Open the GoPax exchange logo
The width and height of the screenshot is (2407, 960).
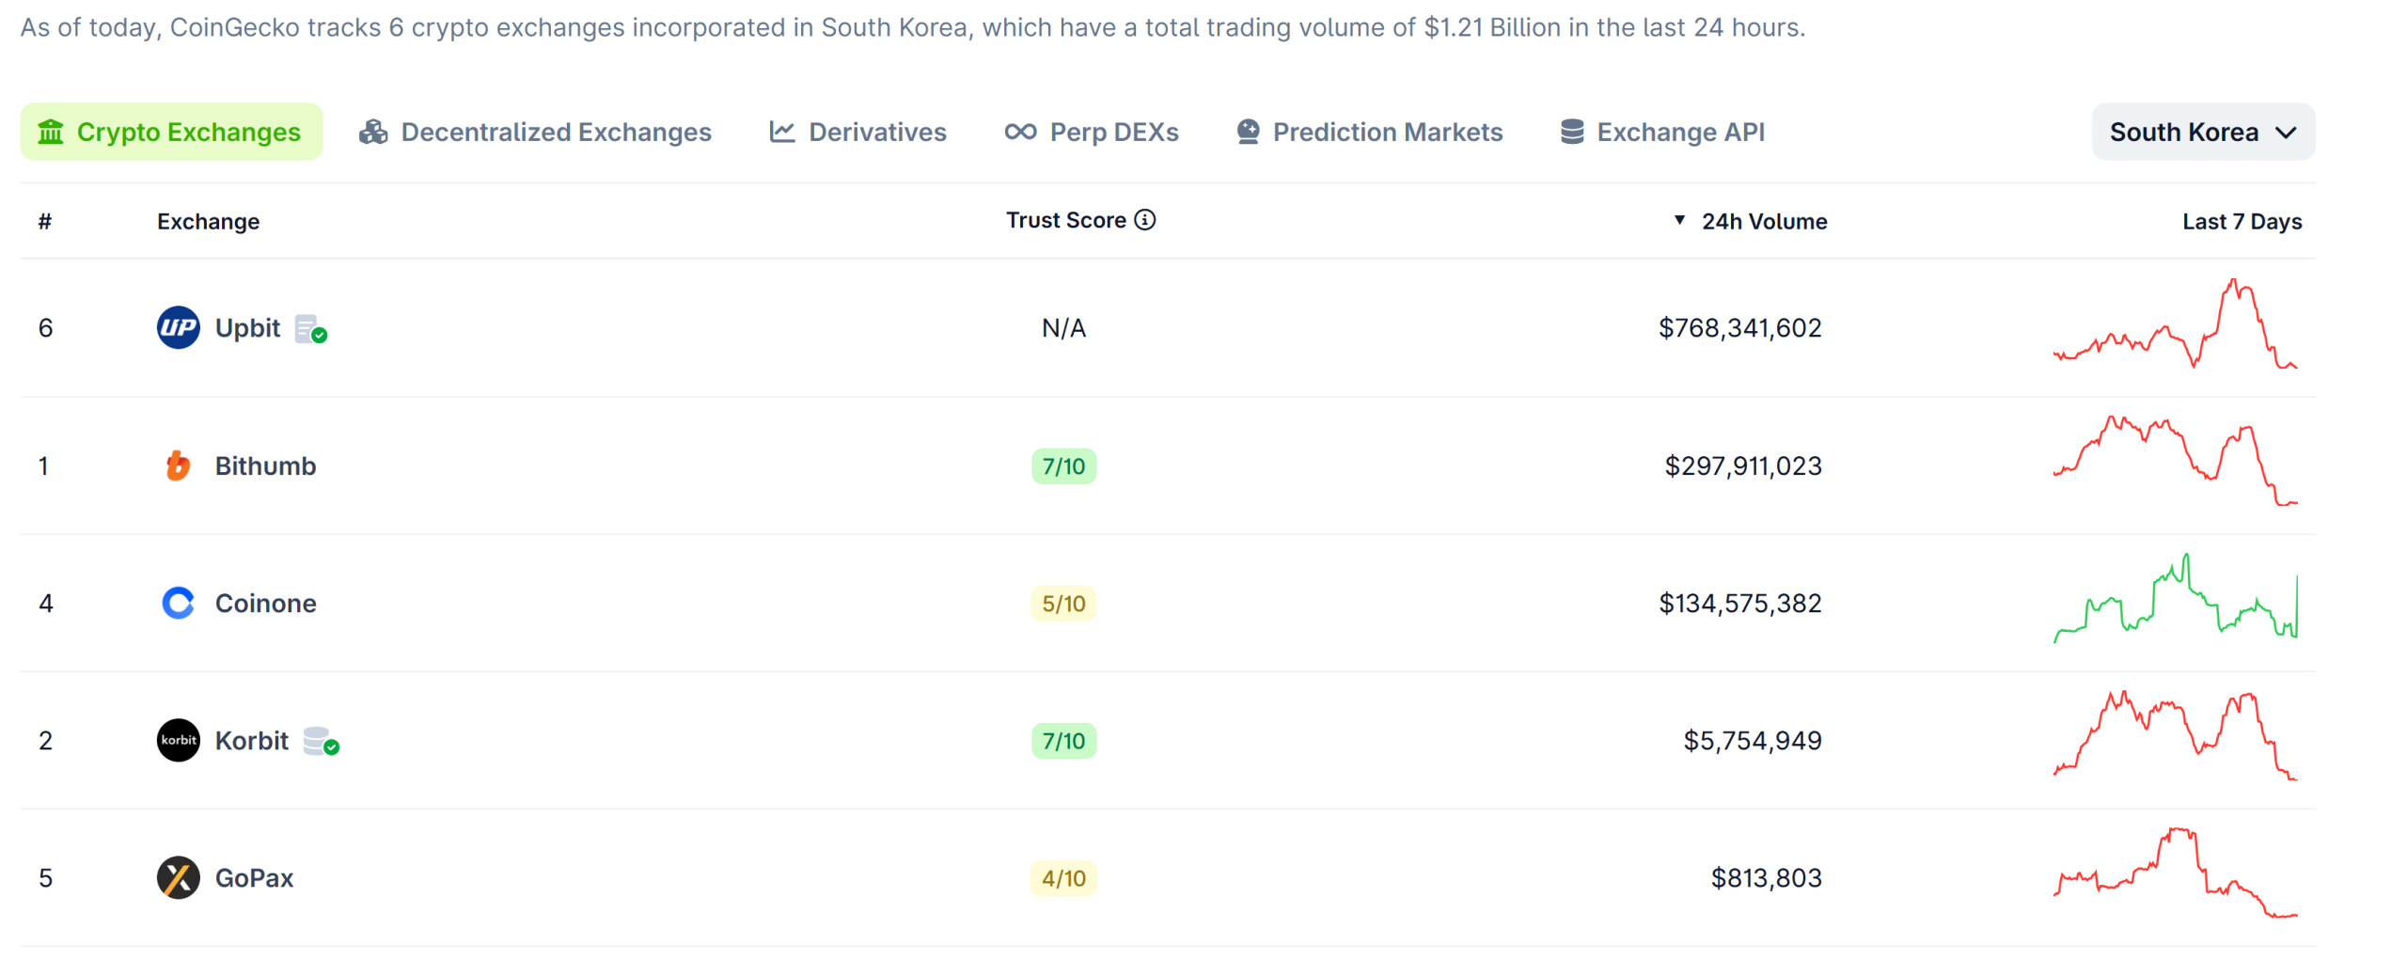pyautogui.click(x=178, y=877)
